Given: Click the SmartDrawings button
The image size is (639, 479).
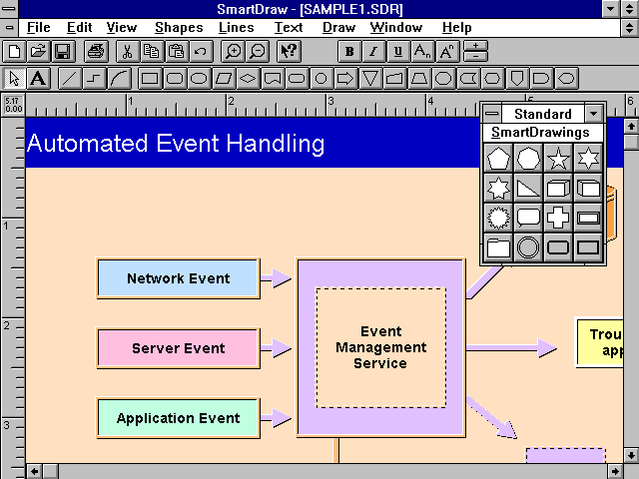Looking at the screenshot, I should (542, 133).
